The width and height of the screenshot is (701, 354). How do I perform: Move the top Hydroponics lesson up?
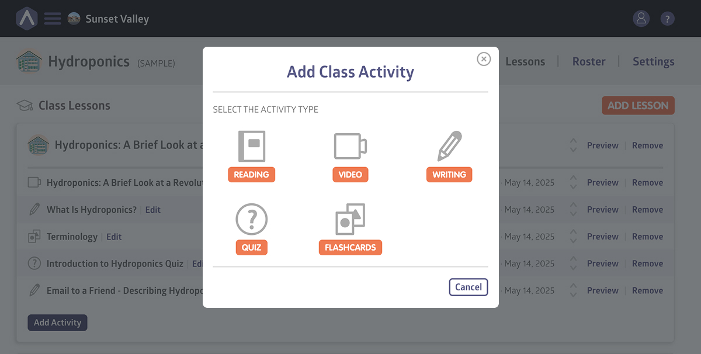(x=573, y=141)
